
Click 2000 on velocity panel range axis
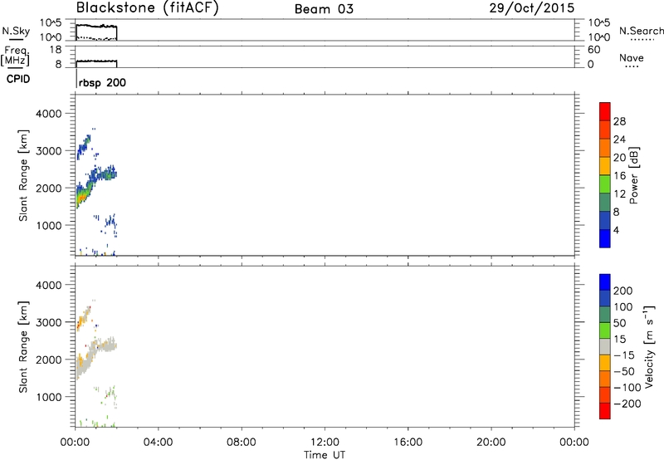(48, 360)
